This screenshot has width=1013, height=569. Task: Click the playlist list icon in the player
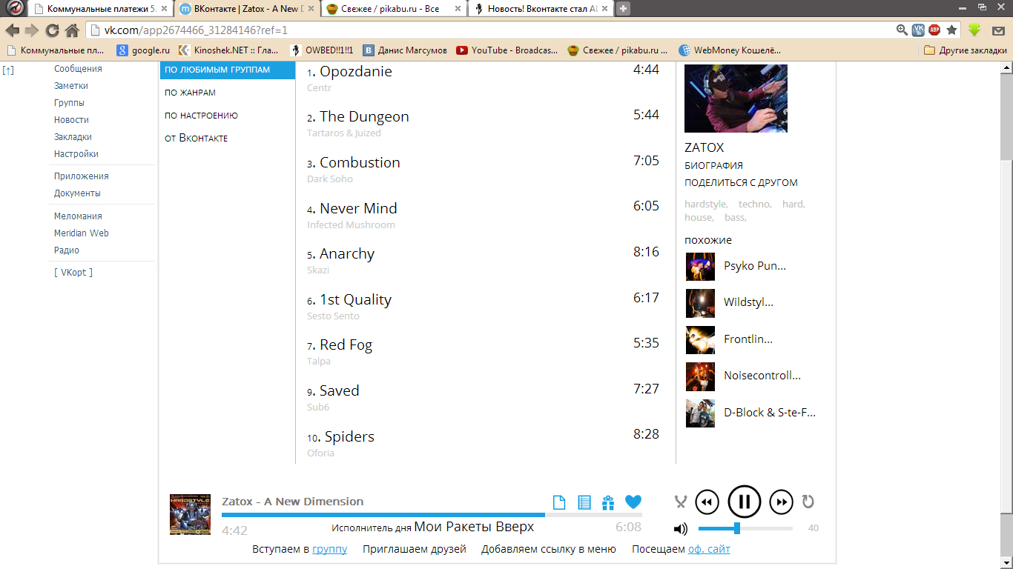[x=584, y=502]
